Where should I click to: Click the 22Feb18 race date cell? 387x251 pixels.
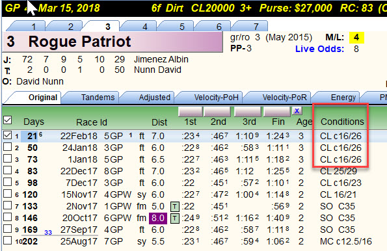click(x=79, y=136)
